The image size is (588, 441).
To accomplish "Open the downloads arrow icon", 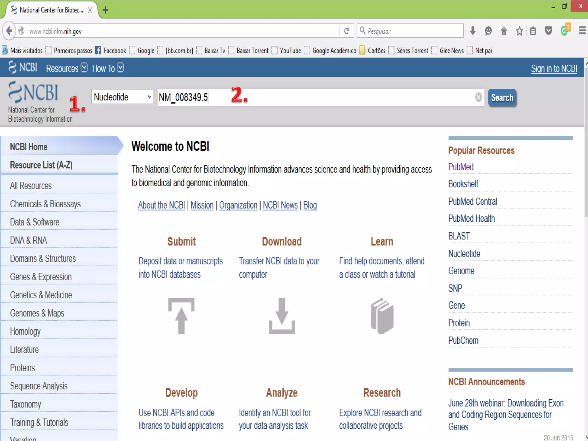I will (473, 31).
